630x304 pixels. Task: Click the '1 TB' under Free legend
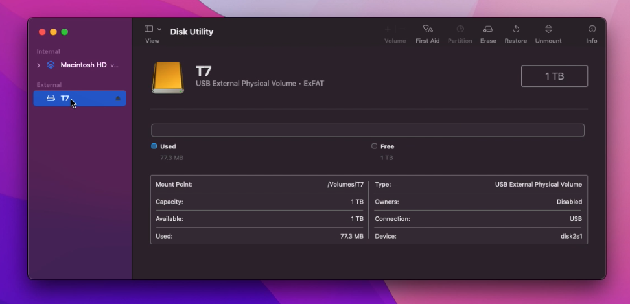386,158
